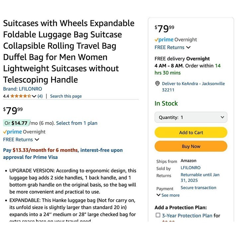Click the Prime logo under main price
The width and height of the screenshot is (239, 239).
[12, 132]
